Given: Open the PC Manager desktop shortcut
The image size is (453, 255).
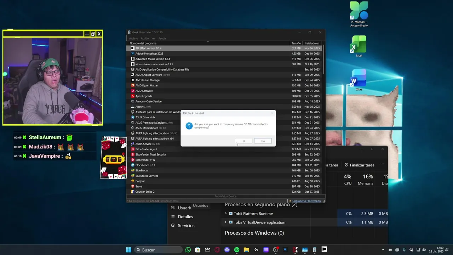Looking at the screenshot, I should tap(359, 14).
